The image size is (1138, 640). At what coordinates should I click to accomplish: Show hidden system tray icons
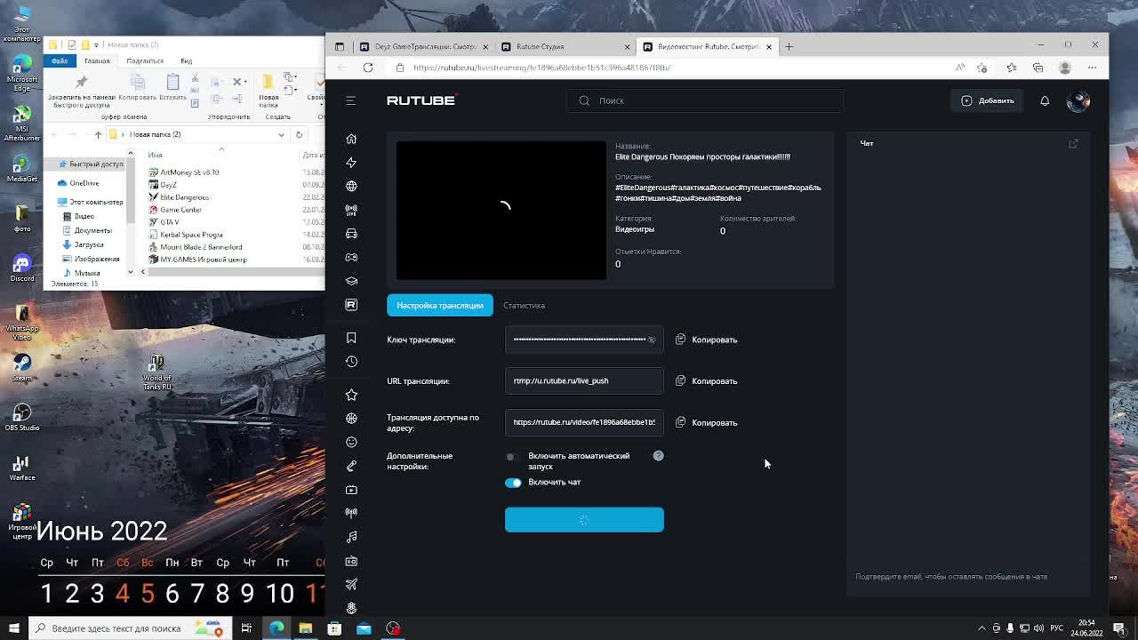[982, 628]
